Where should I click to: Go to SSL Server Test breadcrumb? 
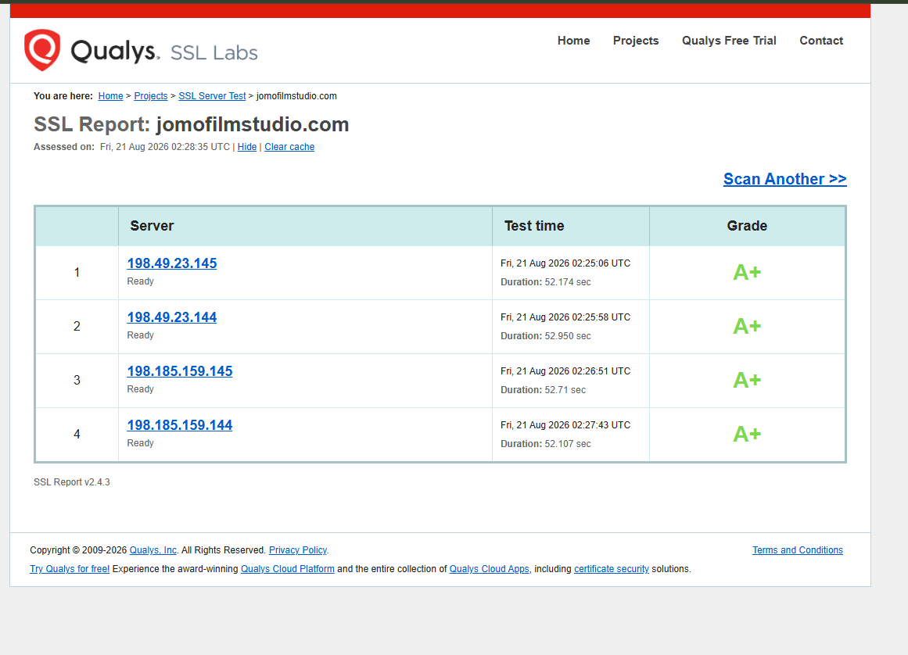pos(212,96)
